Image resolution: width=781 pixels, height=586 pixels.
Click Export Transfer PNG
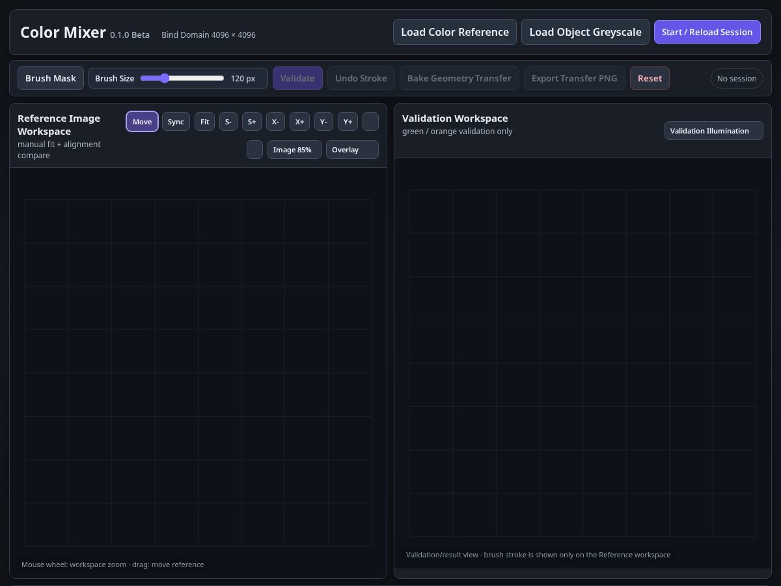[575, 78]
